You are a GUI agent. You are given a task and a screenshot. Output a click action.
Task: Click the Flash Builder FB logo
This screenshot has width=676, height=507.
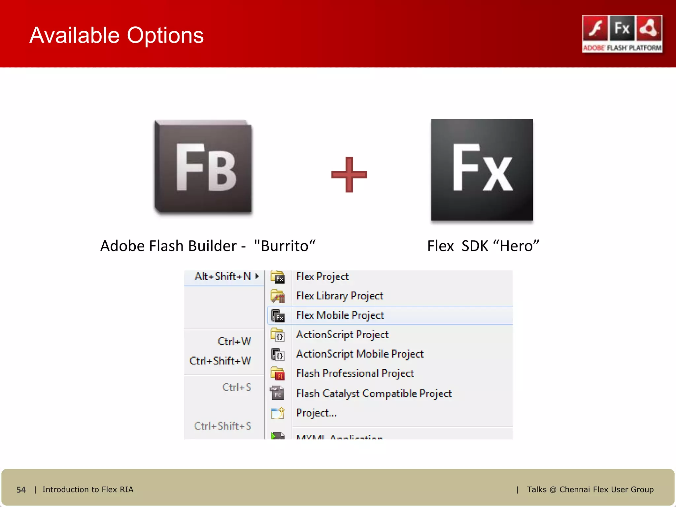coord(203,167)
